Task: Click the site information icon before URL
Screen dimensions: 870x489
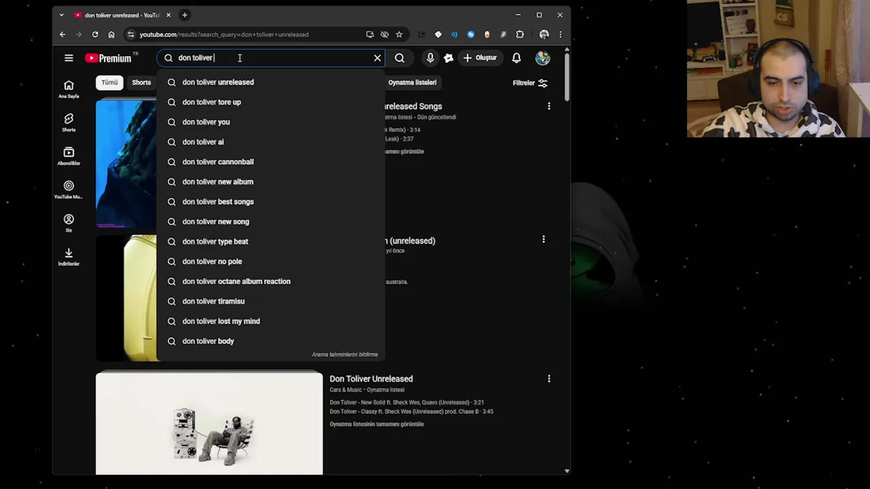Action: coord(130,35)
